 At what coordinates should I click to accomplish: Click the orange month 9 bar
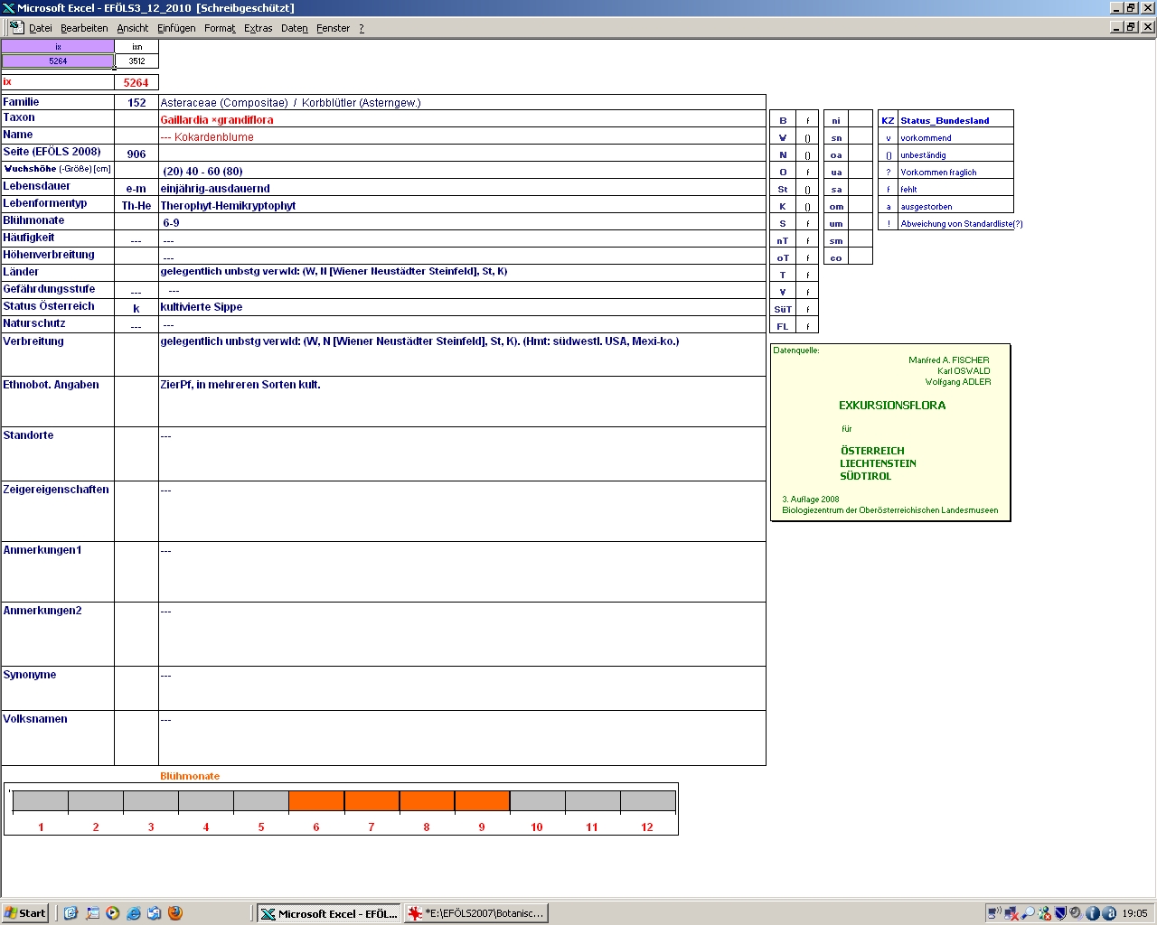pos(482,801)
